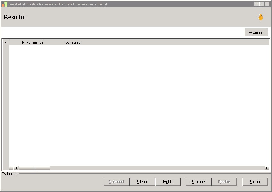272x192 pixels.
Task: Click the plus icon at grid bottom
Action: 12,168
